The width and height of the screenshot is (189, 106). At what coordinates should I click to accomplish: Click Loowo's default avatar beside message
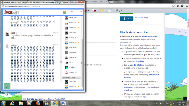(x=7, y=46)
